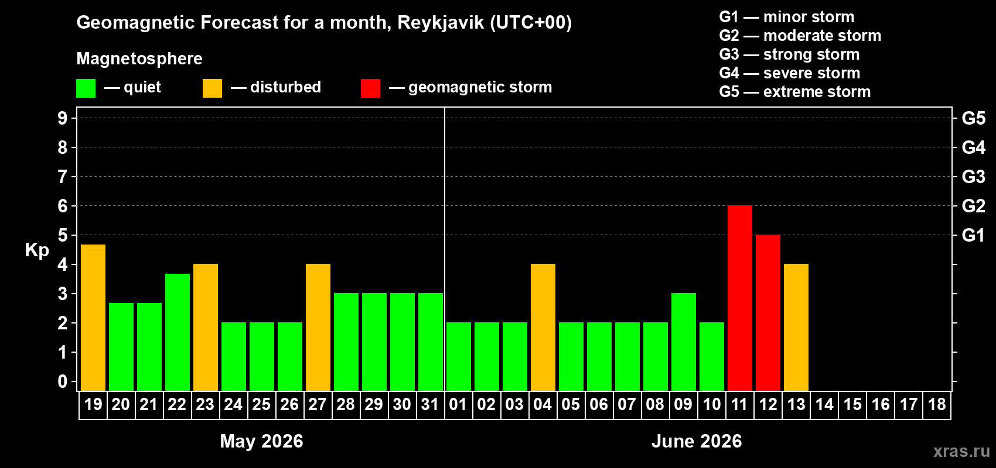The width and height of the screenshot is (996, 468).
Task: Click the 'Magnetosphere' heading
Action: point(139,59)
